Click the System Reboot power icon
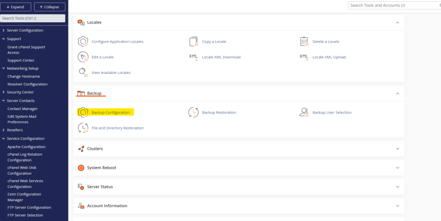The image size is (441, 221). 81,168
